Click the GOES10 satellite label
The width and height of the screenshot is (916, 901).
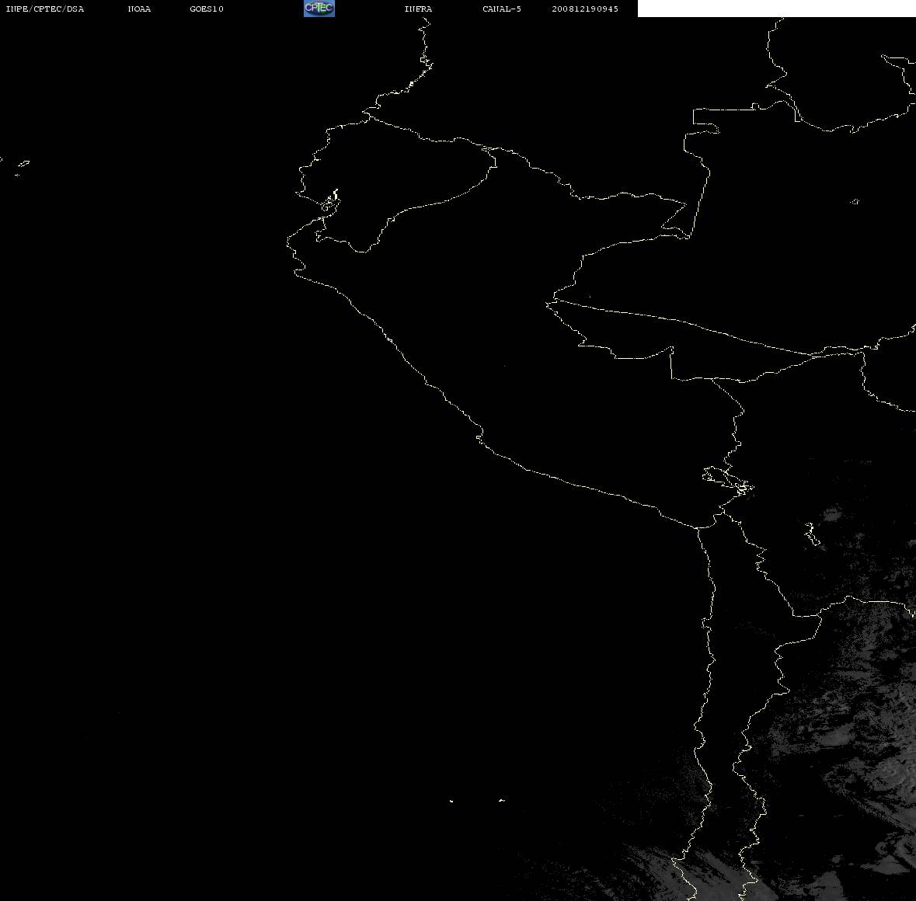[x=206, y=9]
